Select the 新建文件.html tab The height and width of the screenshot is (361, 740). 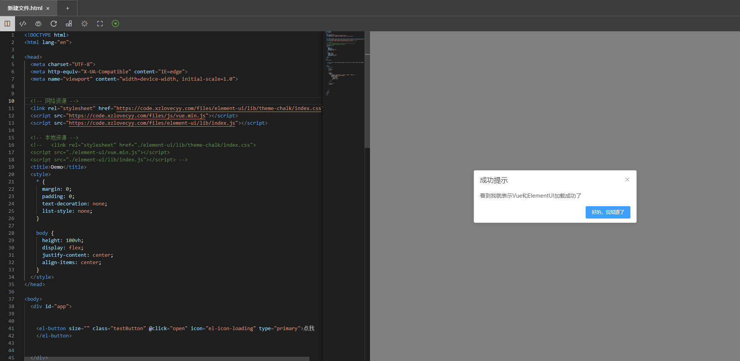pyautogui.click(x=25, y=8)
